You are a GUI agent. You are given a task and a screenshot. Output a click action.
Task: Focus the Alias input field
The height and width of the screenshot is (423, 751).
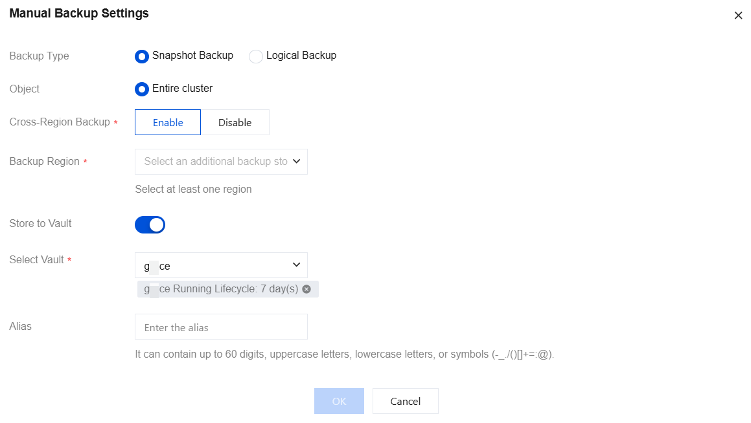(221, 327)
